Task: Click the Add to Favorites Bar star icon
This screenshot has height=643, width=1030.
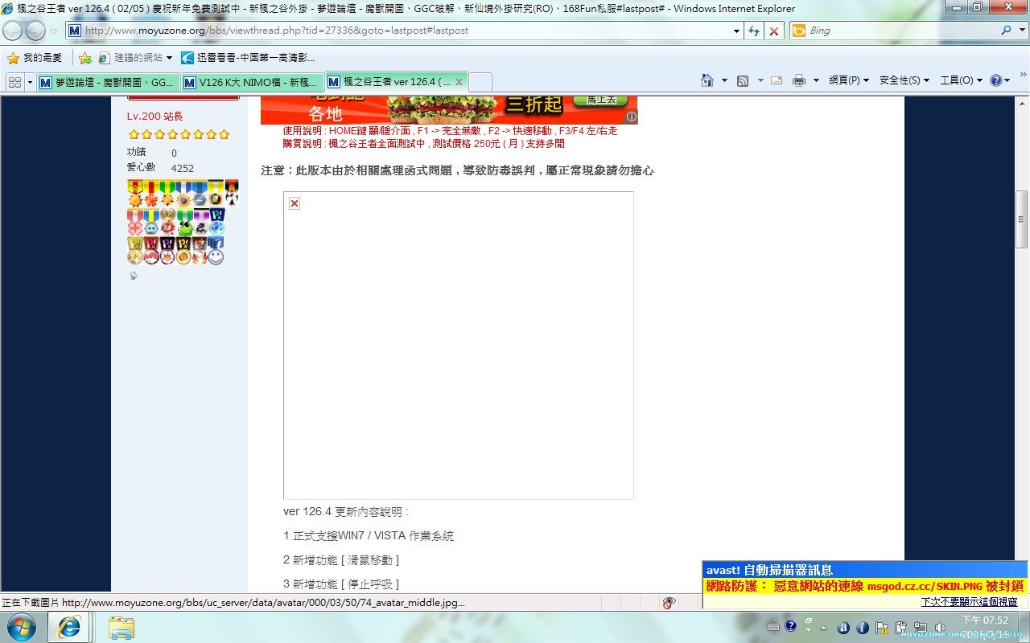Action: (x=84, y=58)
